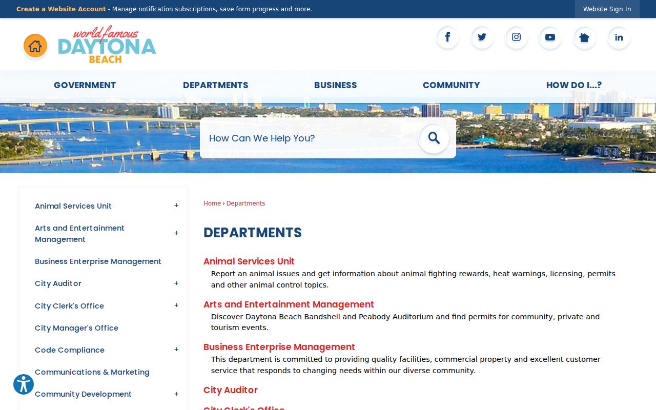Open the LinkedIn social icon
656x410 pixels.
[x=619, y=37]
